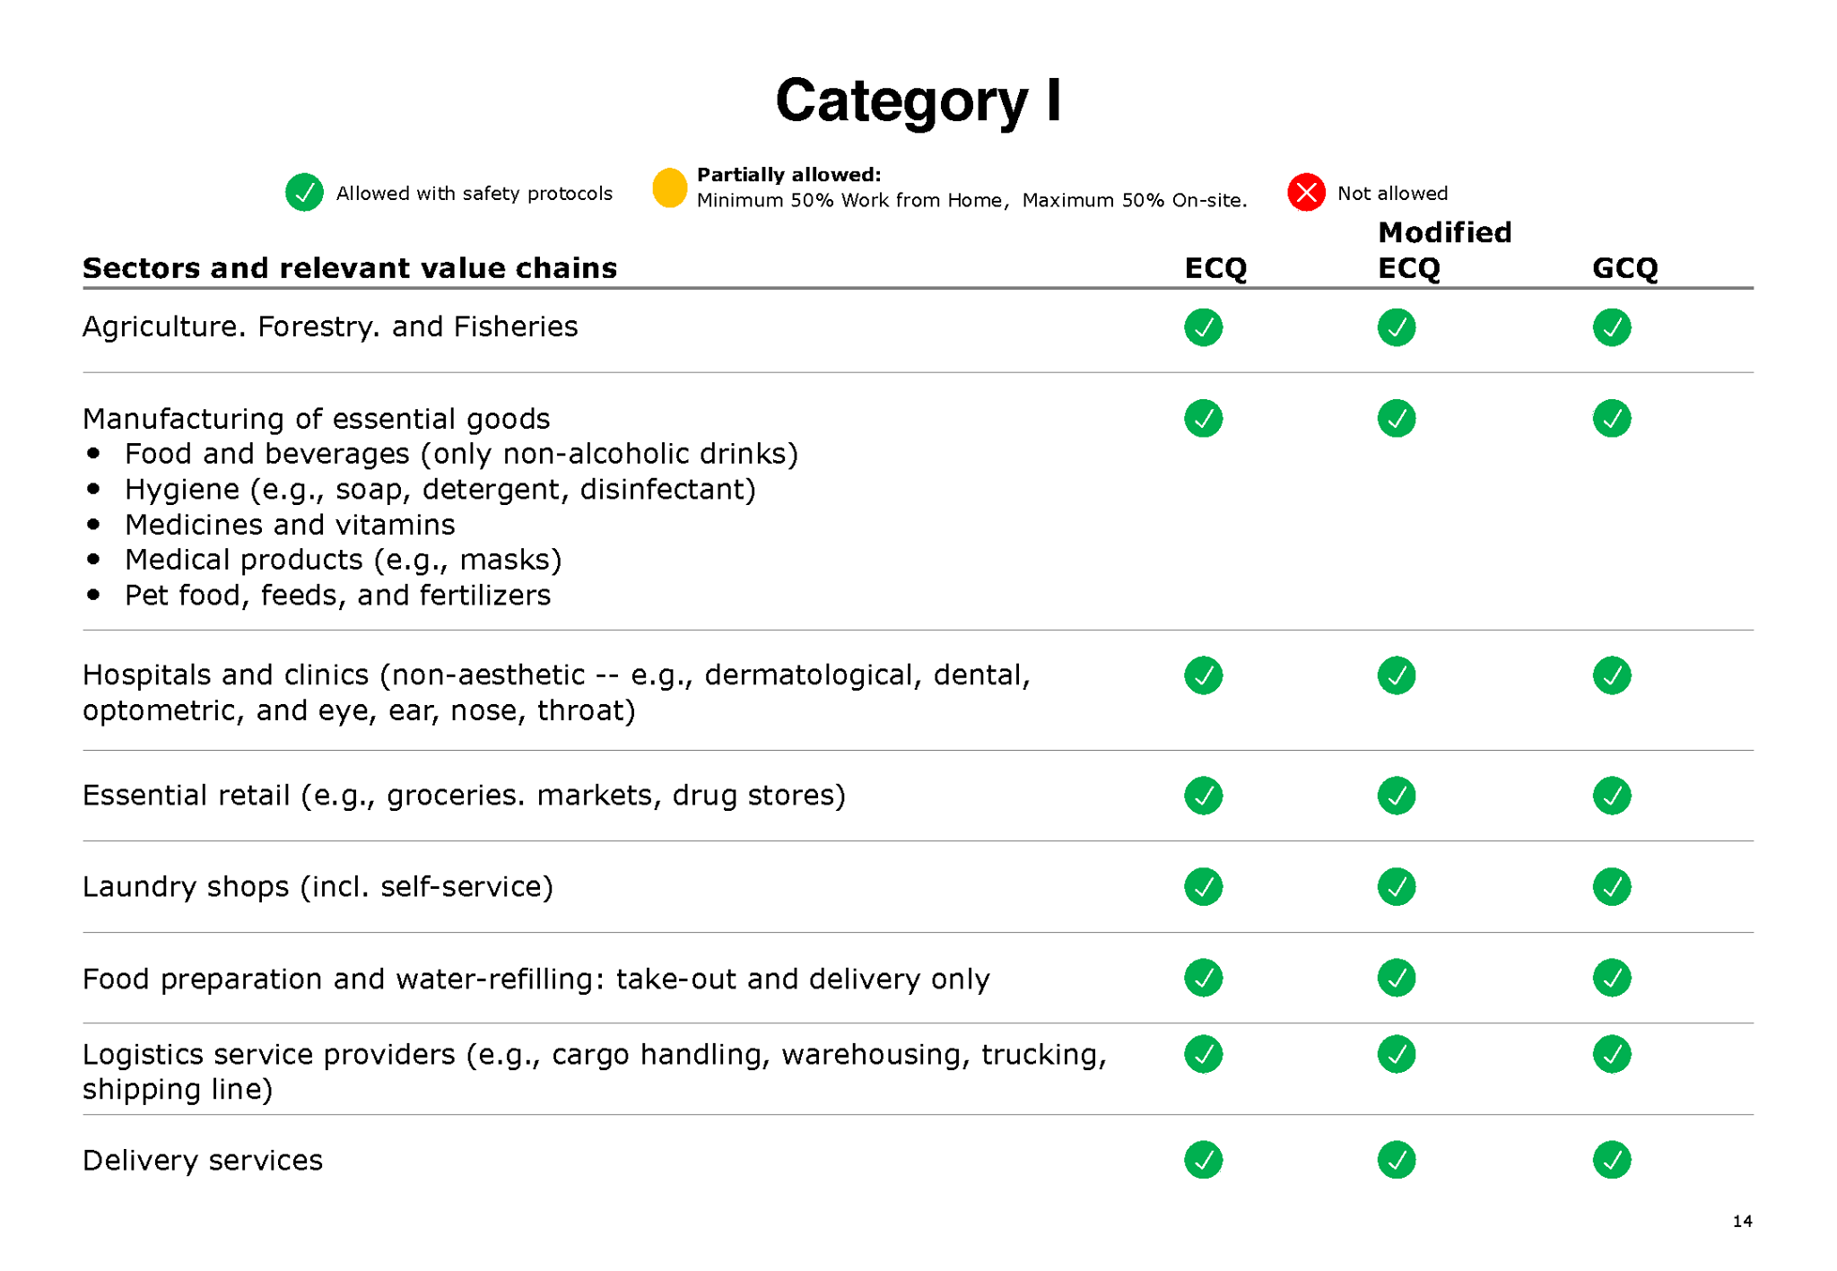The height and width of the screenshot is (1271, 1837).
Task: Click the Category I title
Action: (918, 101)
